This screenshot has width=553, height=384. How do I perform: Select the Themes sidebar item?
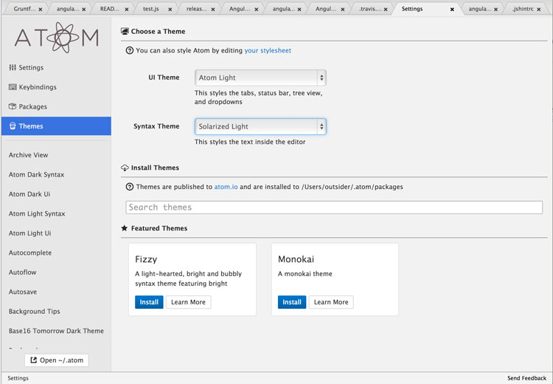56,126
